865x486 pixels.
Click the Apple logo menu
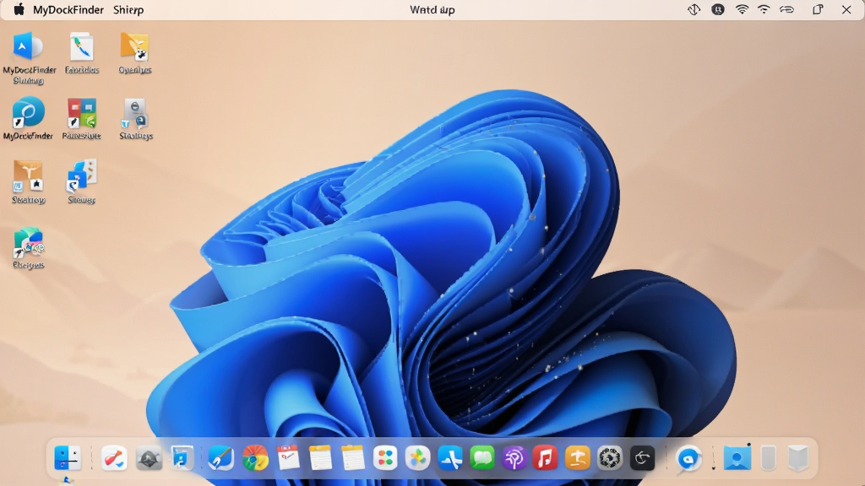point(19,9)
